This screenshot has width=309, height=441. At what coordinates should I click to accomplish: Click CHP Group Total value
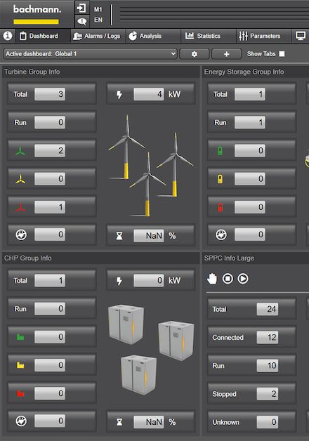[50, 281]
